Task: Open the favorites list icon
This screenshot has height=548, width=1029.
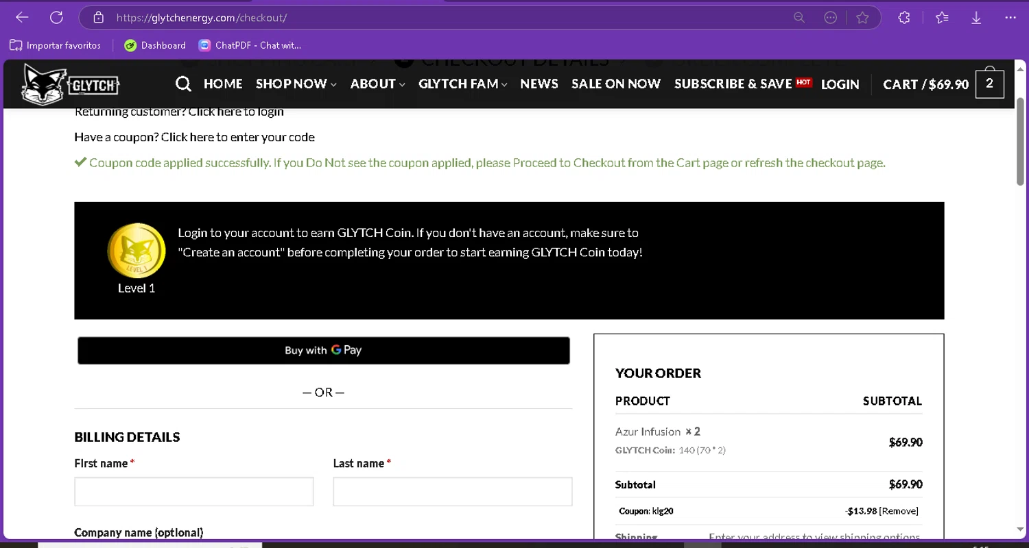Action: pyautogui.click(x=942, y=18)
